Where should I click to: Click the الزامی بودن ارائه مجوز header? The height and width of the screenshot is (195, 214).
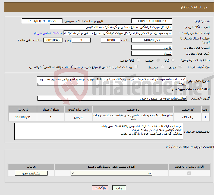tap(189, 167)
